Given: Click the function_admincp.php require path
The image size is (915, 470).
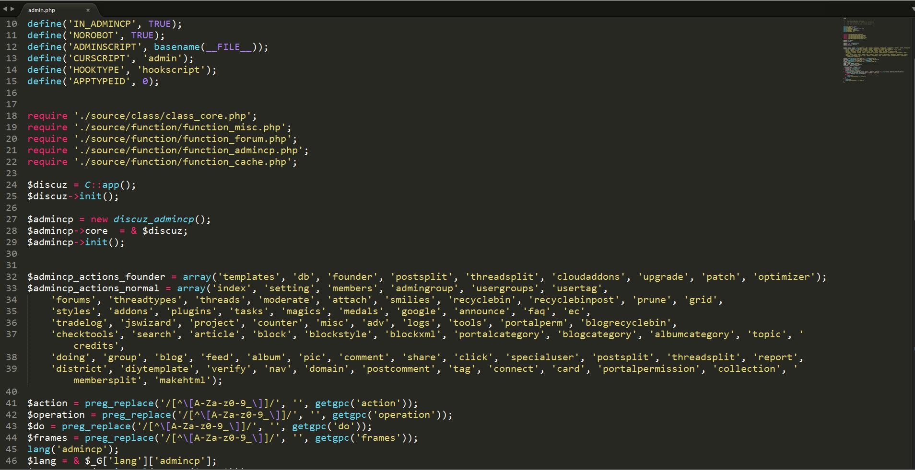Looking at the screenshot, I should 191,150.
